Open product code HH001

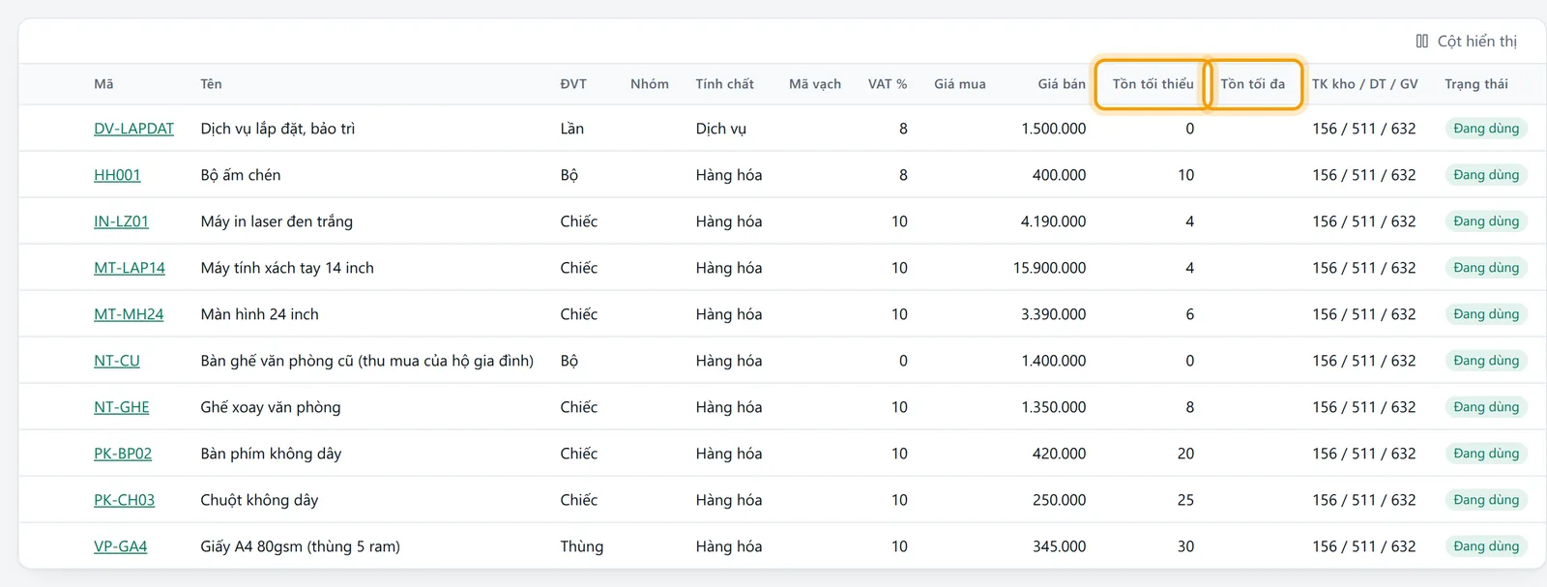117,175
